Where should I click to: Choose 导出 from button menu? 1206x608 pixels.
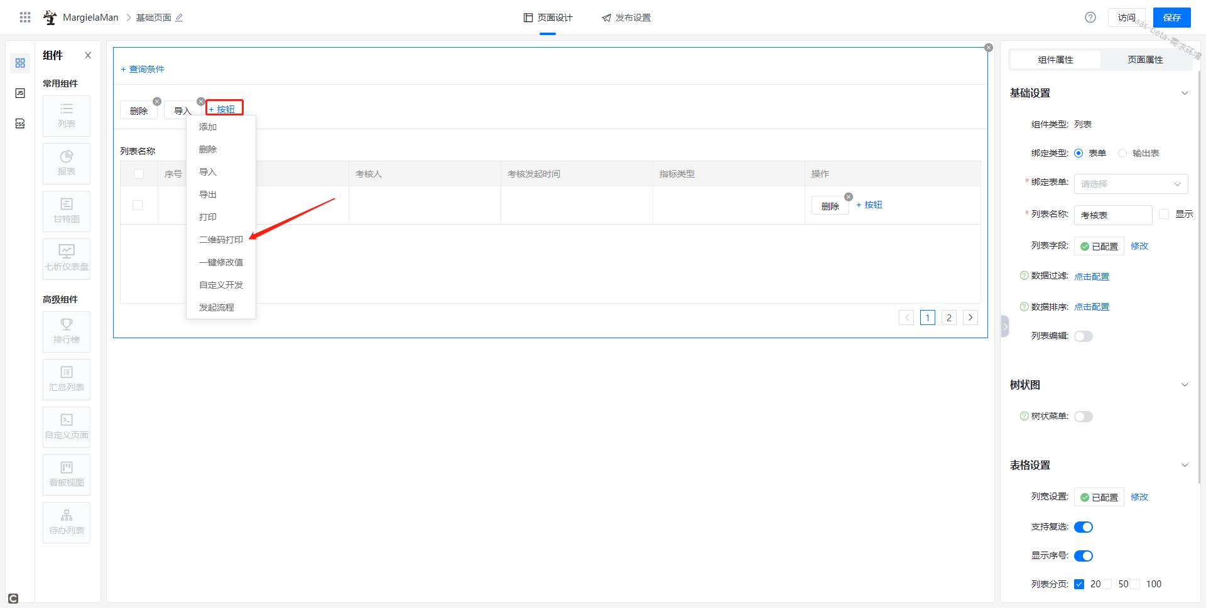221,195
